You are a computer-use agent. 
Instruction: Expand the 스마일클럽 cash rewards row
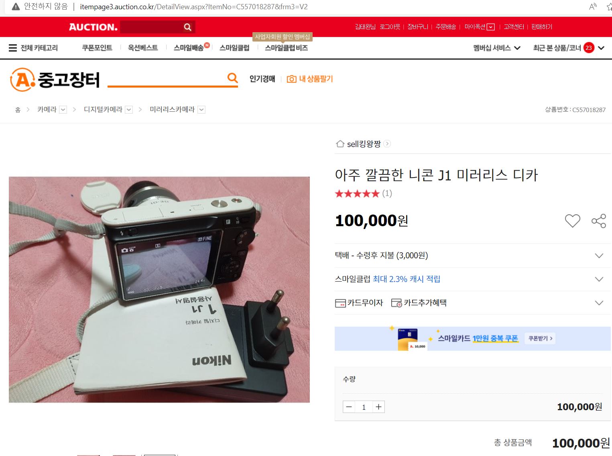472,279
